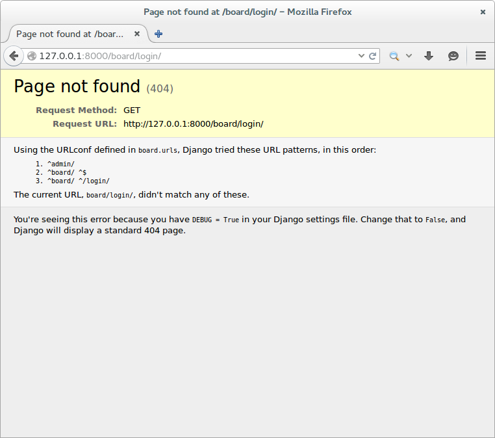Open the Downloads arrow icon
Image resolution: width=495 pixels, height=438 pixels.
point(429,56)
